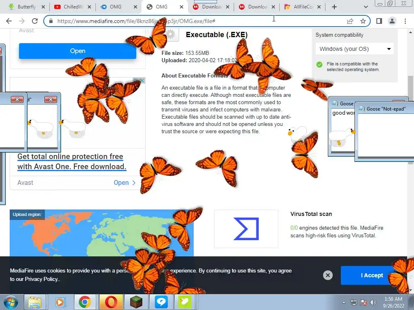Click the Goose "Not-epad" window title

tap(386, 109)
